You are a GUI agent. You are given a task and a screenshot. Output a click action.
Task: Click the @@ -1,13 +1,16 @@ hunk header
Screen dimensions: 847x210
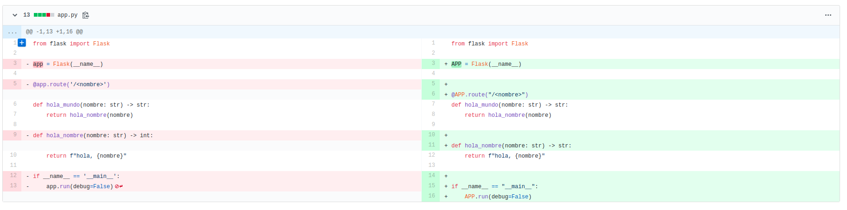[x=54, y=32]
